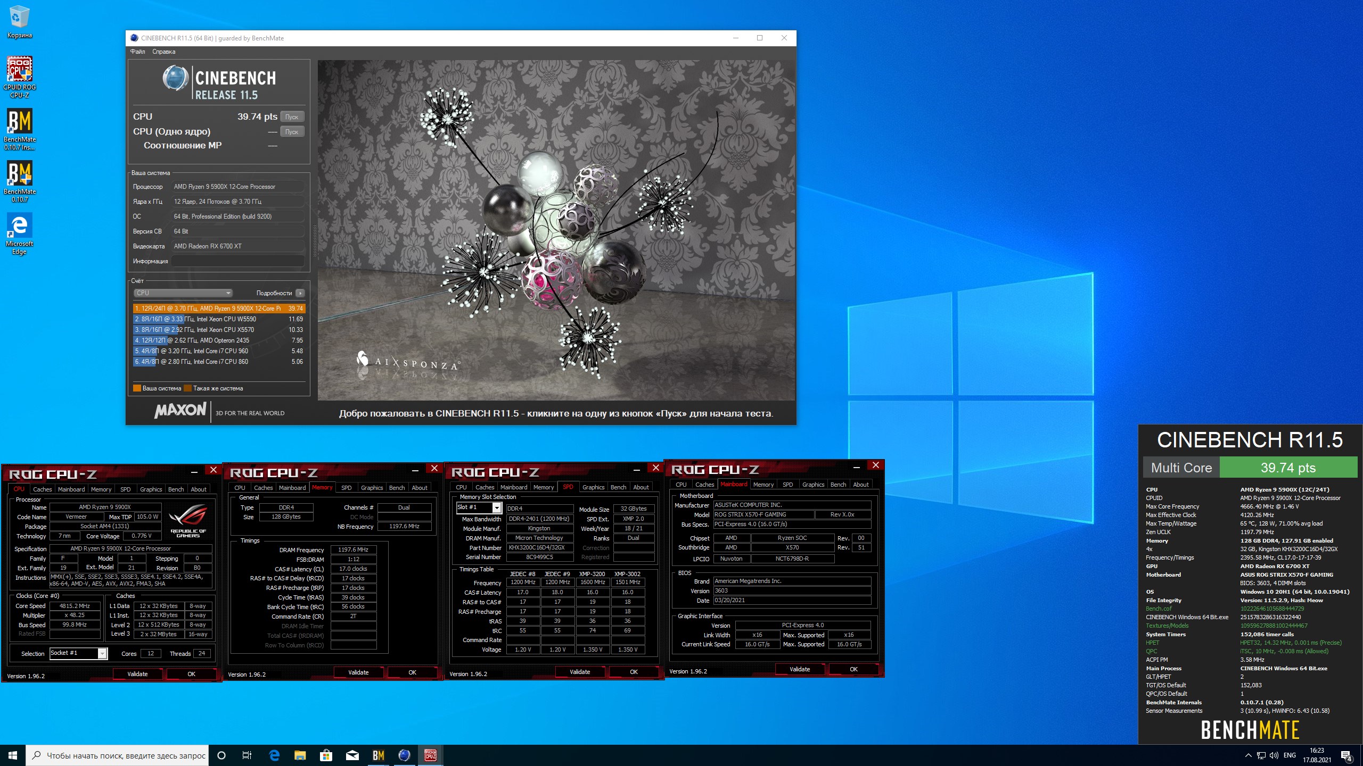Screen dimensions: 1363x766
Task: Minimize the Mainboard ROG CPU-Z window
Action: pos(857,467)
